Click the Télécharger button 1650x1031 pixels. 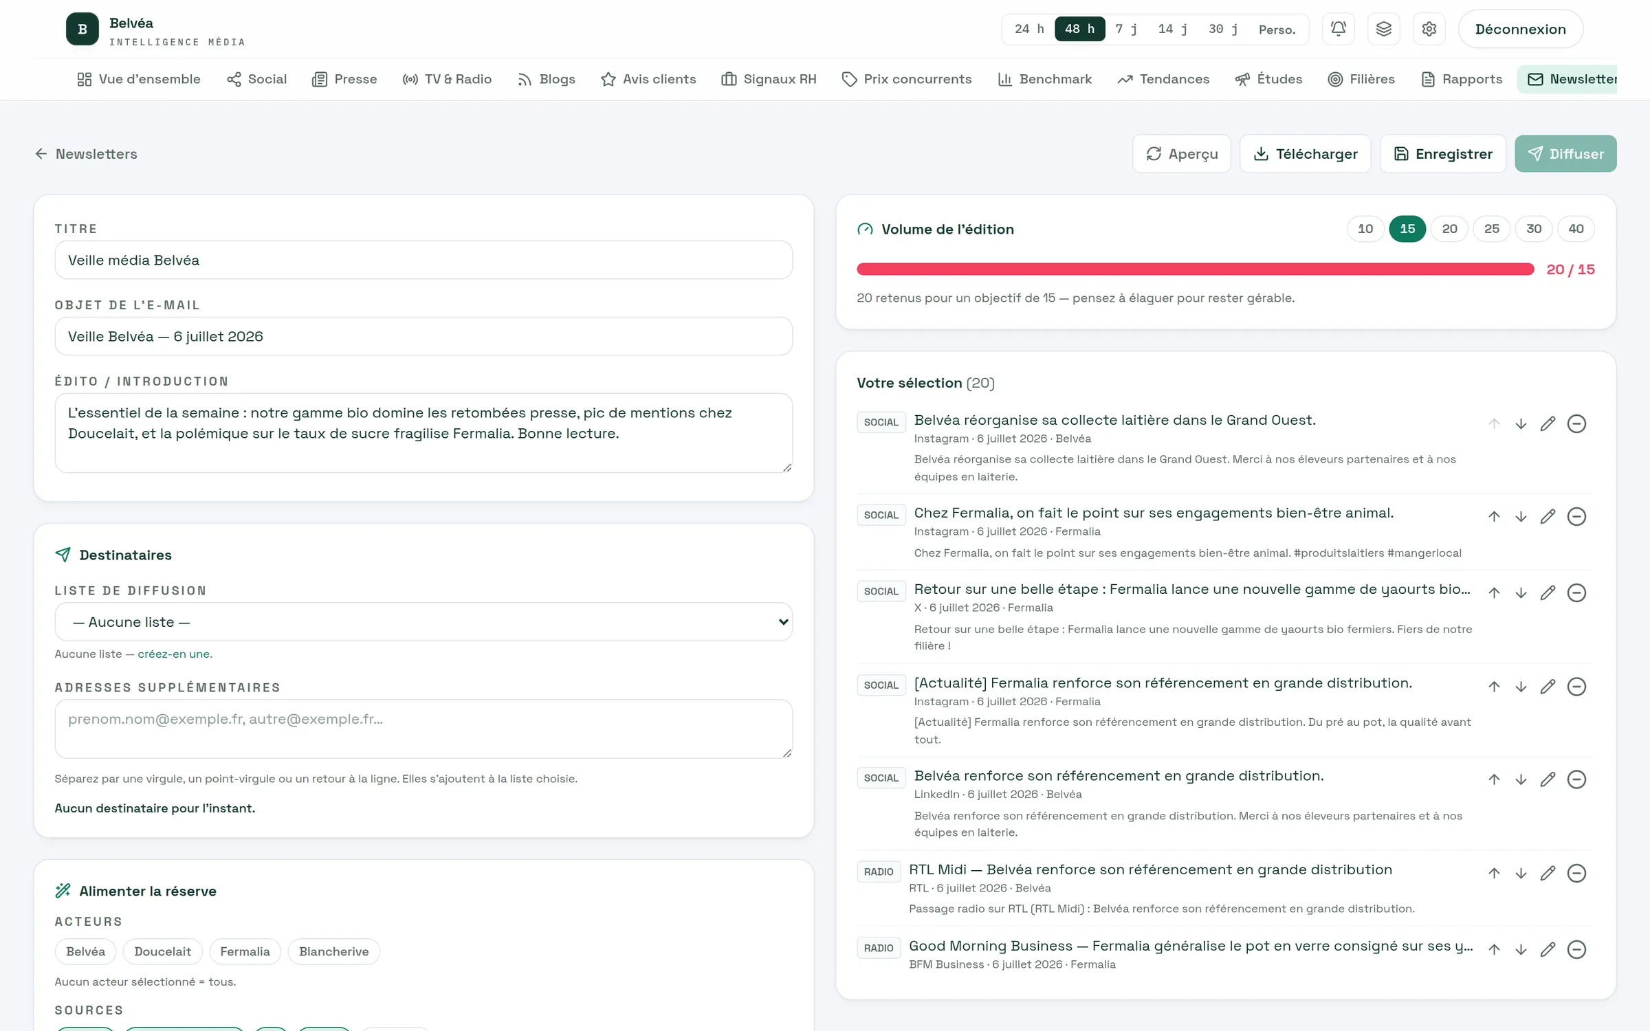(1306, 154)
